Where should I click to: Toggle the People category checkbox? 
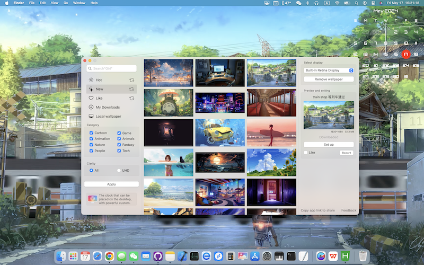pyautogui.click(x=91, y=151)
